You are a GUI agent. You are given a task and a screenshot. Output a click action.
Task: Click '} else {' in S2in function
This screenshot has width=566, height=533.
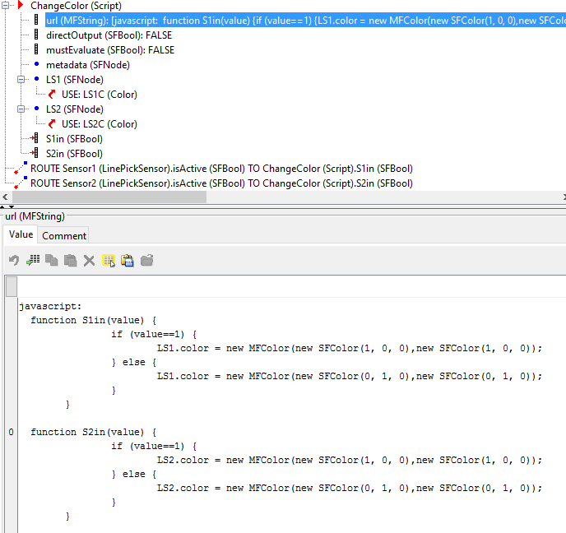point(134,474)
